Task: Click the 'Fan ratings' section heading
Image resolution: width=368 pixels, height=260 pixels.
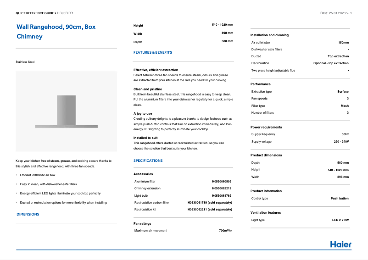Action: point(142,223)
